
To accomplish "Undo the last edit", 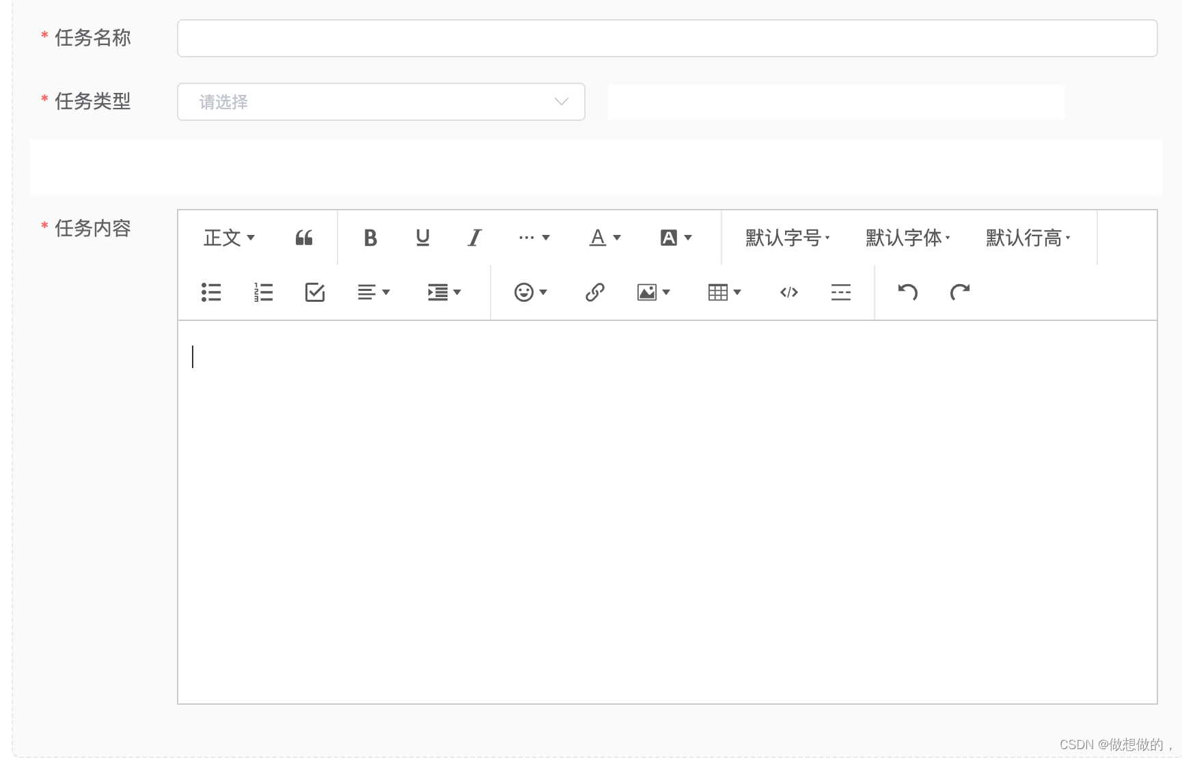I will point(907,292).
